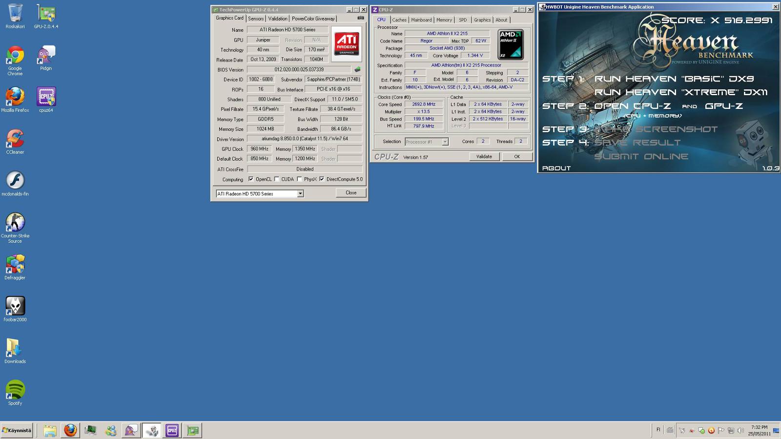This screenshot has width=781, height=439.
Task: Launch Google Chrome from the desktop
Action: point(15,61)
